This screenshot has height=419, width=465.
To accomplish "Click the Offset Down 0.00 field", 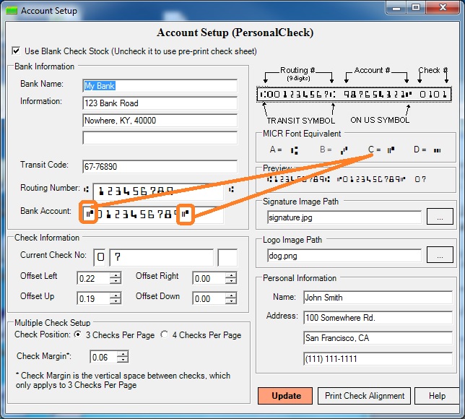I will point(209,298).
